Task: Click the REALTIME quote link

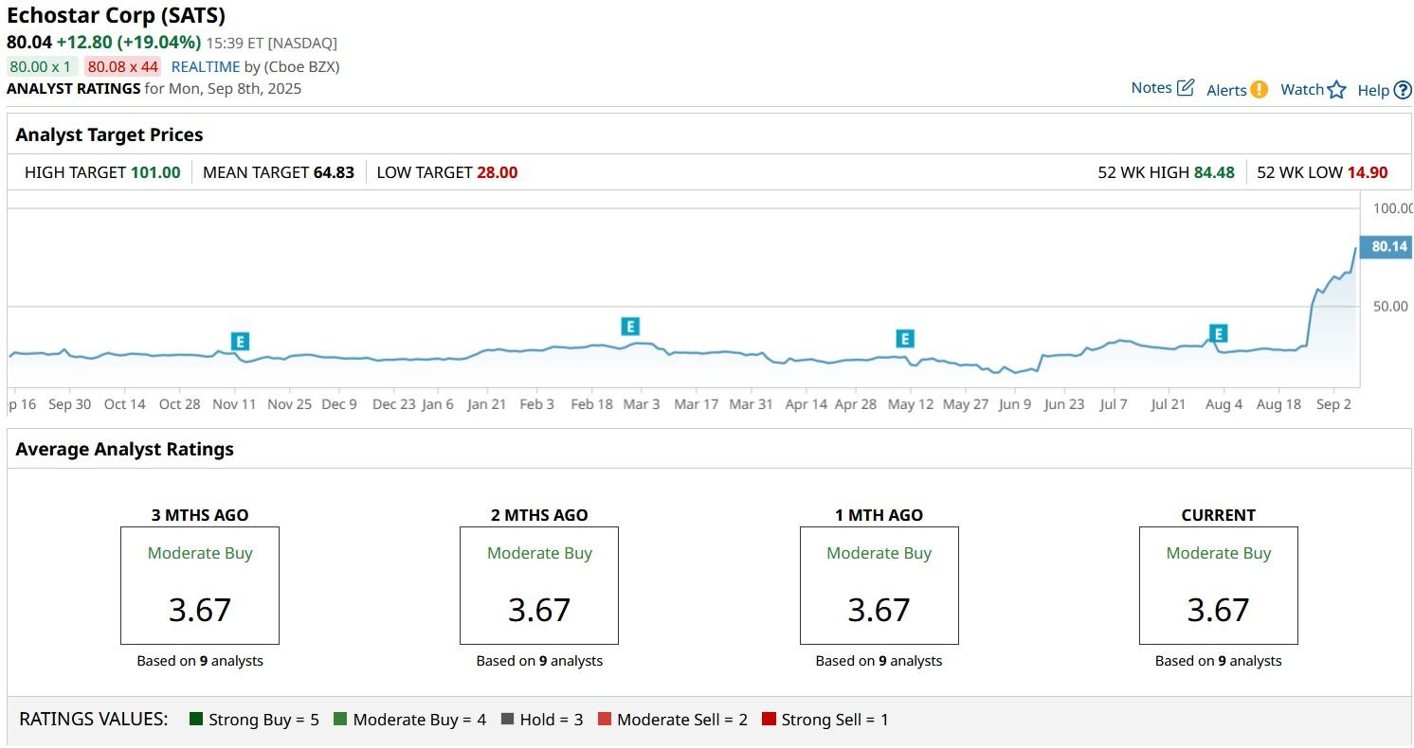Action: click(206, 66)
